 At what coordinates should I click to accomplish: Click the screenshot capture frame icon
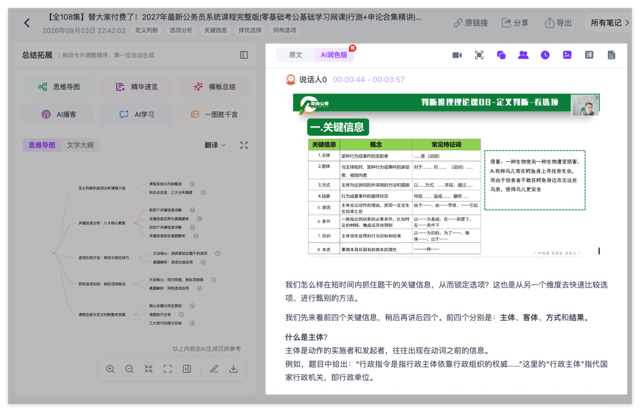(479, 55)
